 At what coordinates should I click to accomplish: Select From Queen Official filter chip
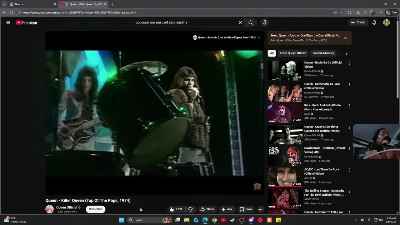[x=293, y=53]
